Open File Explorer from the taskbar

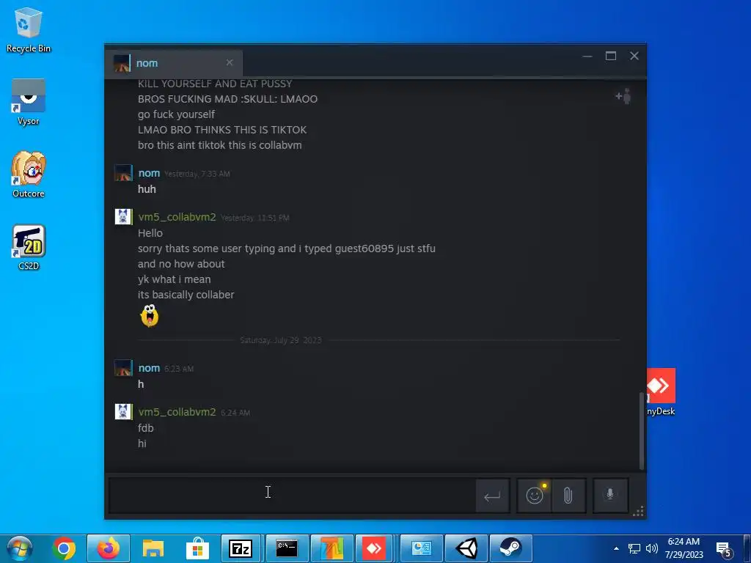153,548
